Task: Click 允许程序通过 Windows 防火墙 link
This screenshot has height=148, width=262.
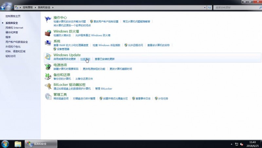Action: coord(93,35)
